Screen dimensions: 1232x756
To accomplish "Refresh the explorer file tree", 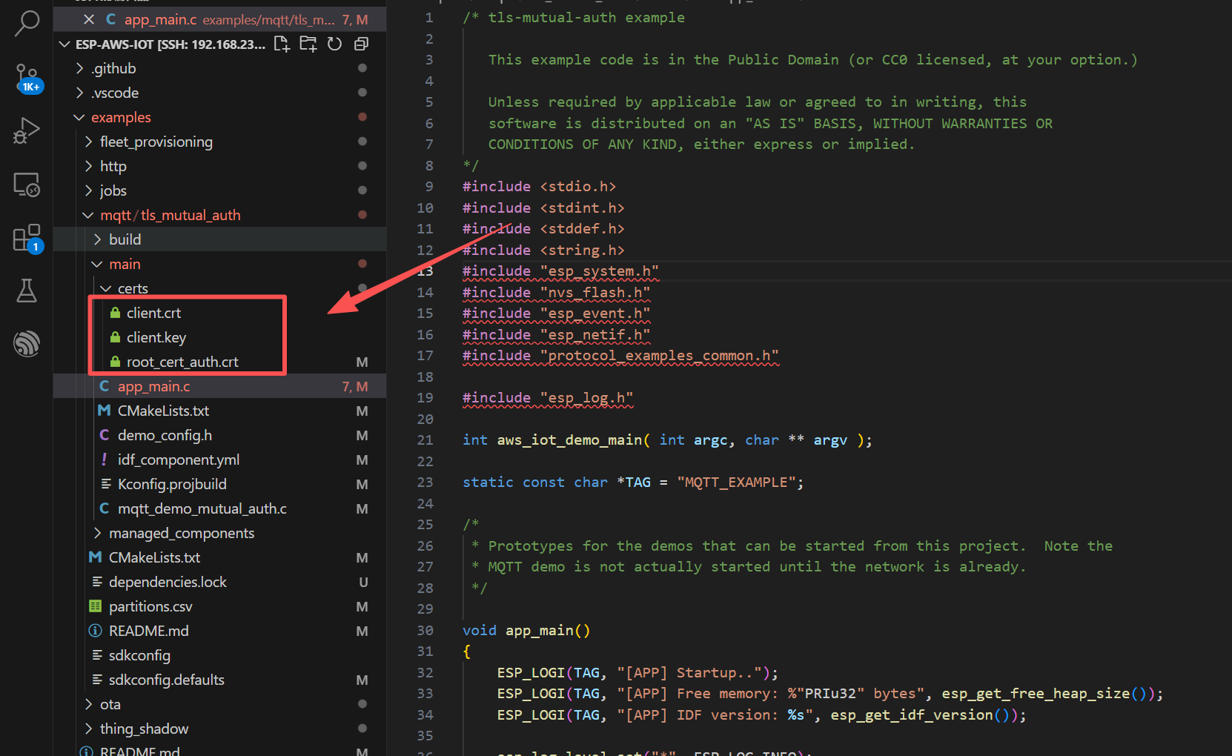I will 335,44.
